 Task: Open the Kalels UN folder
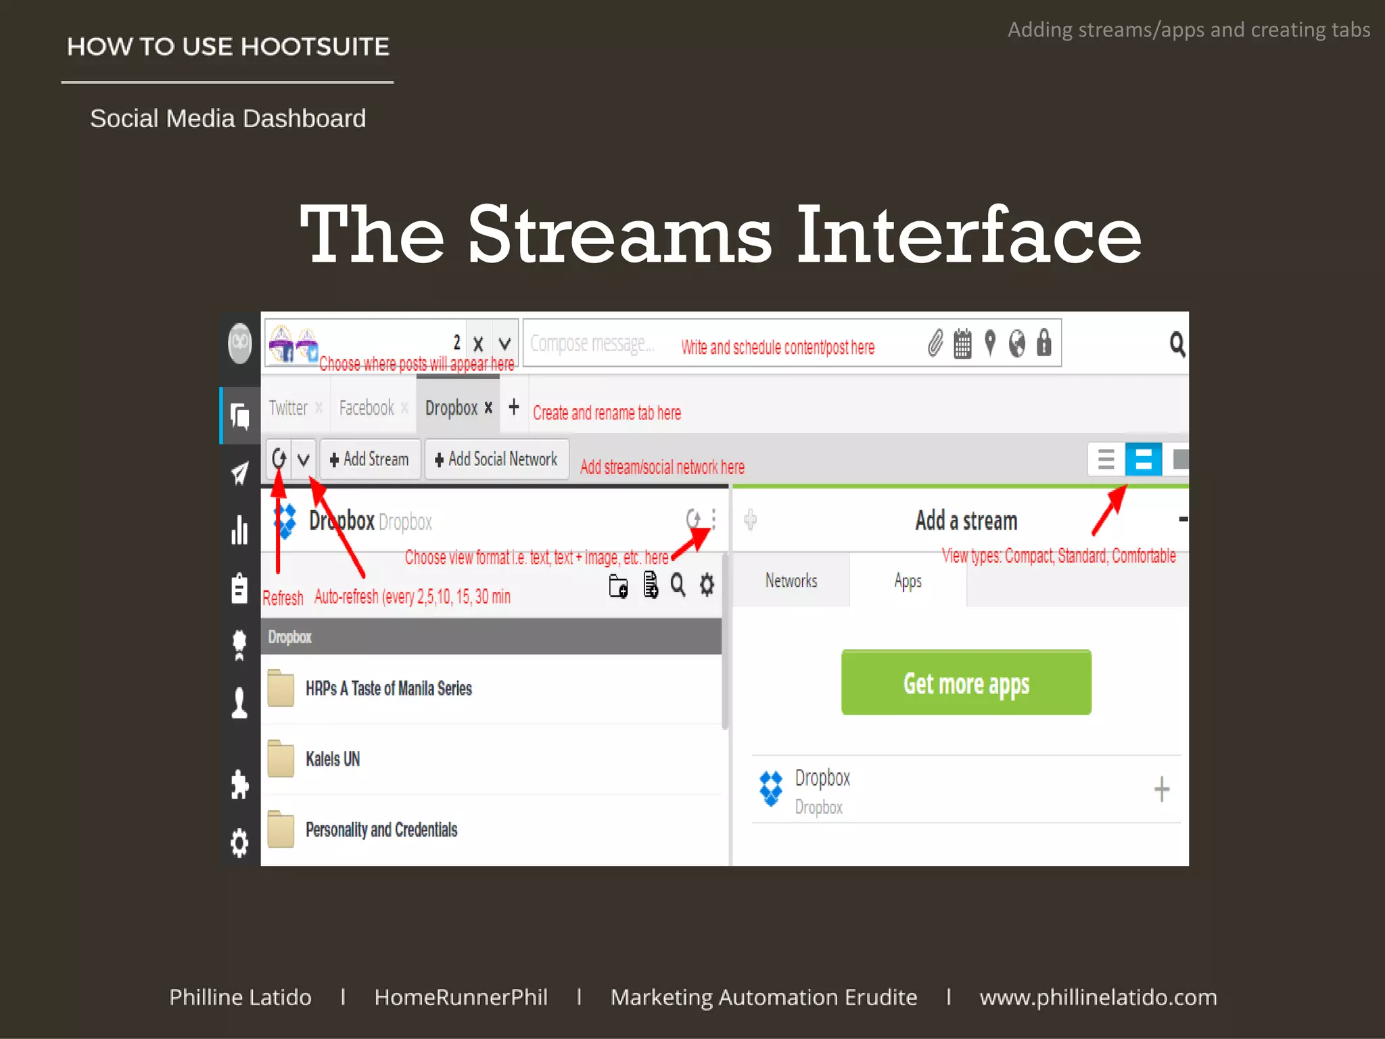point(491,758)
